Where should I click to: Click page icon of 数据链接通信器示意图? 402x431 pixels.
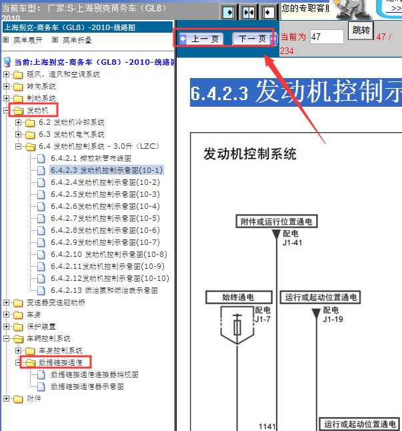(41, 386)
